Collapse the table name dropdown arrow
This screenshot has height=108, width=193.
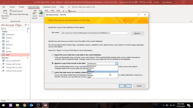[116, 64]
